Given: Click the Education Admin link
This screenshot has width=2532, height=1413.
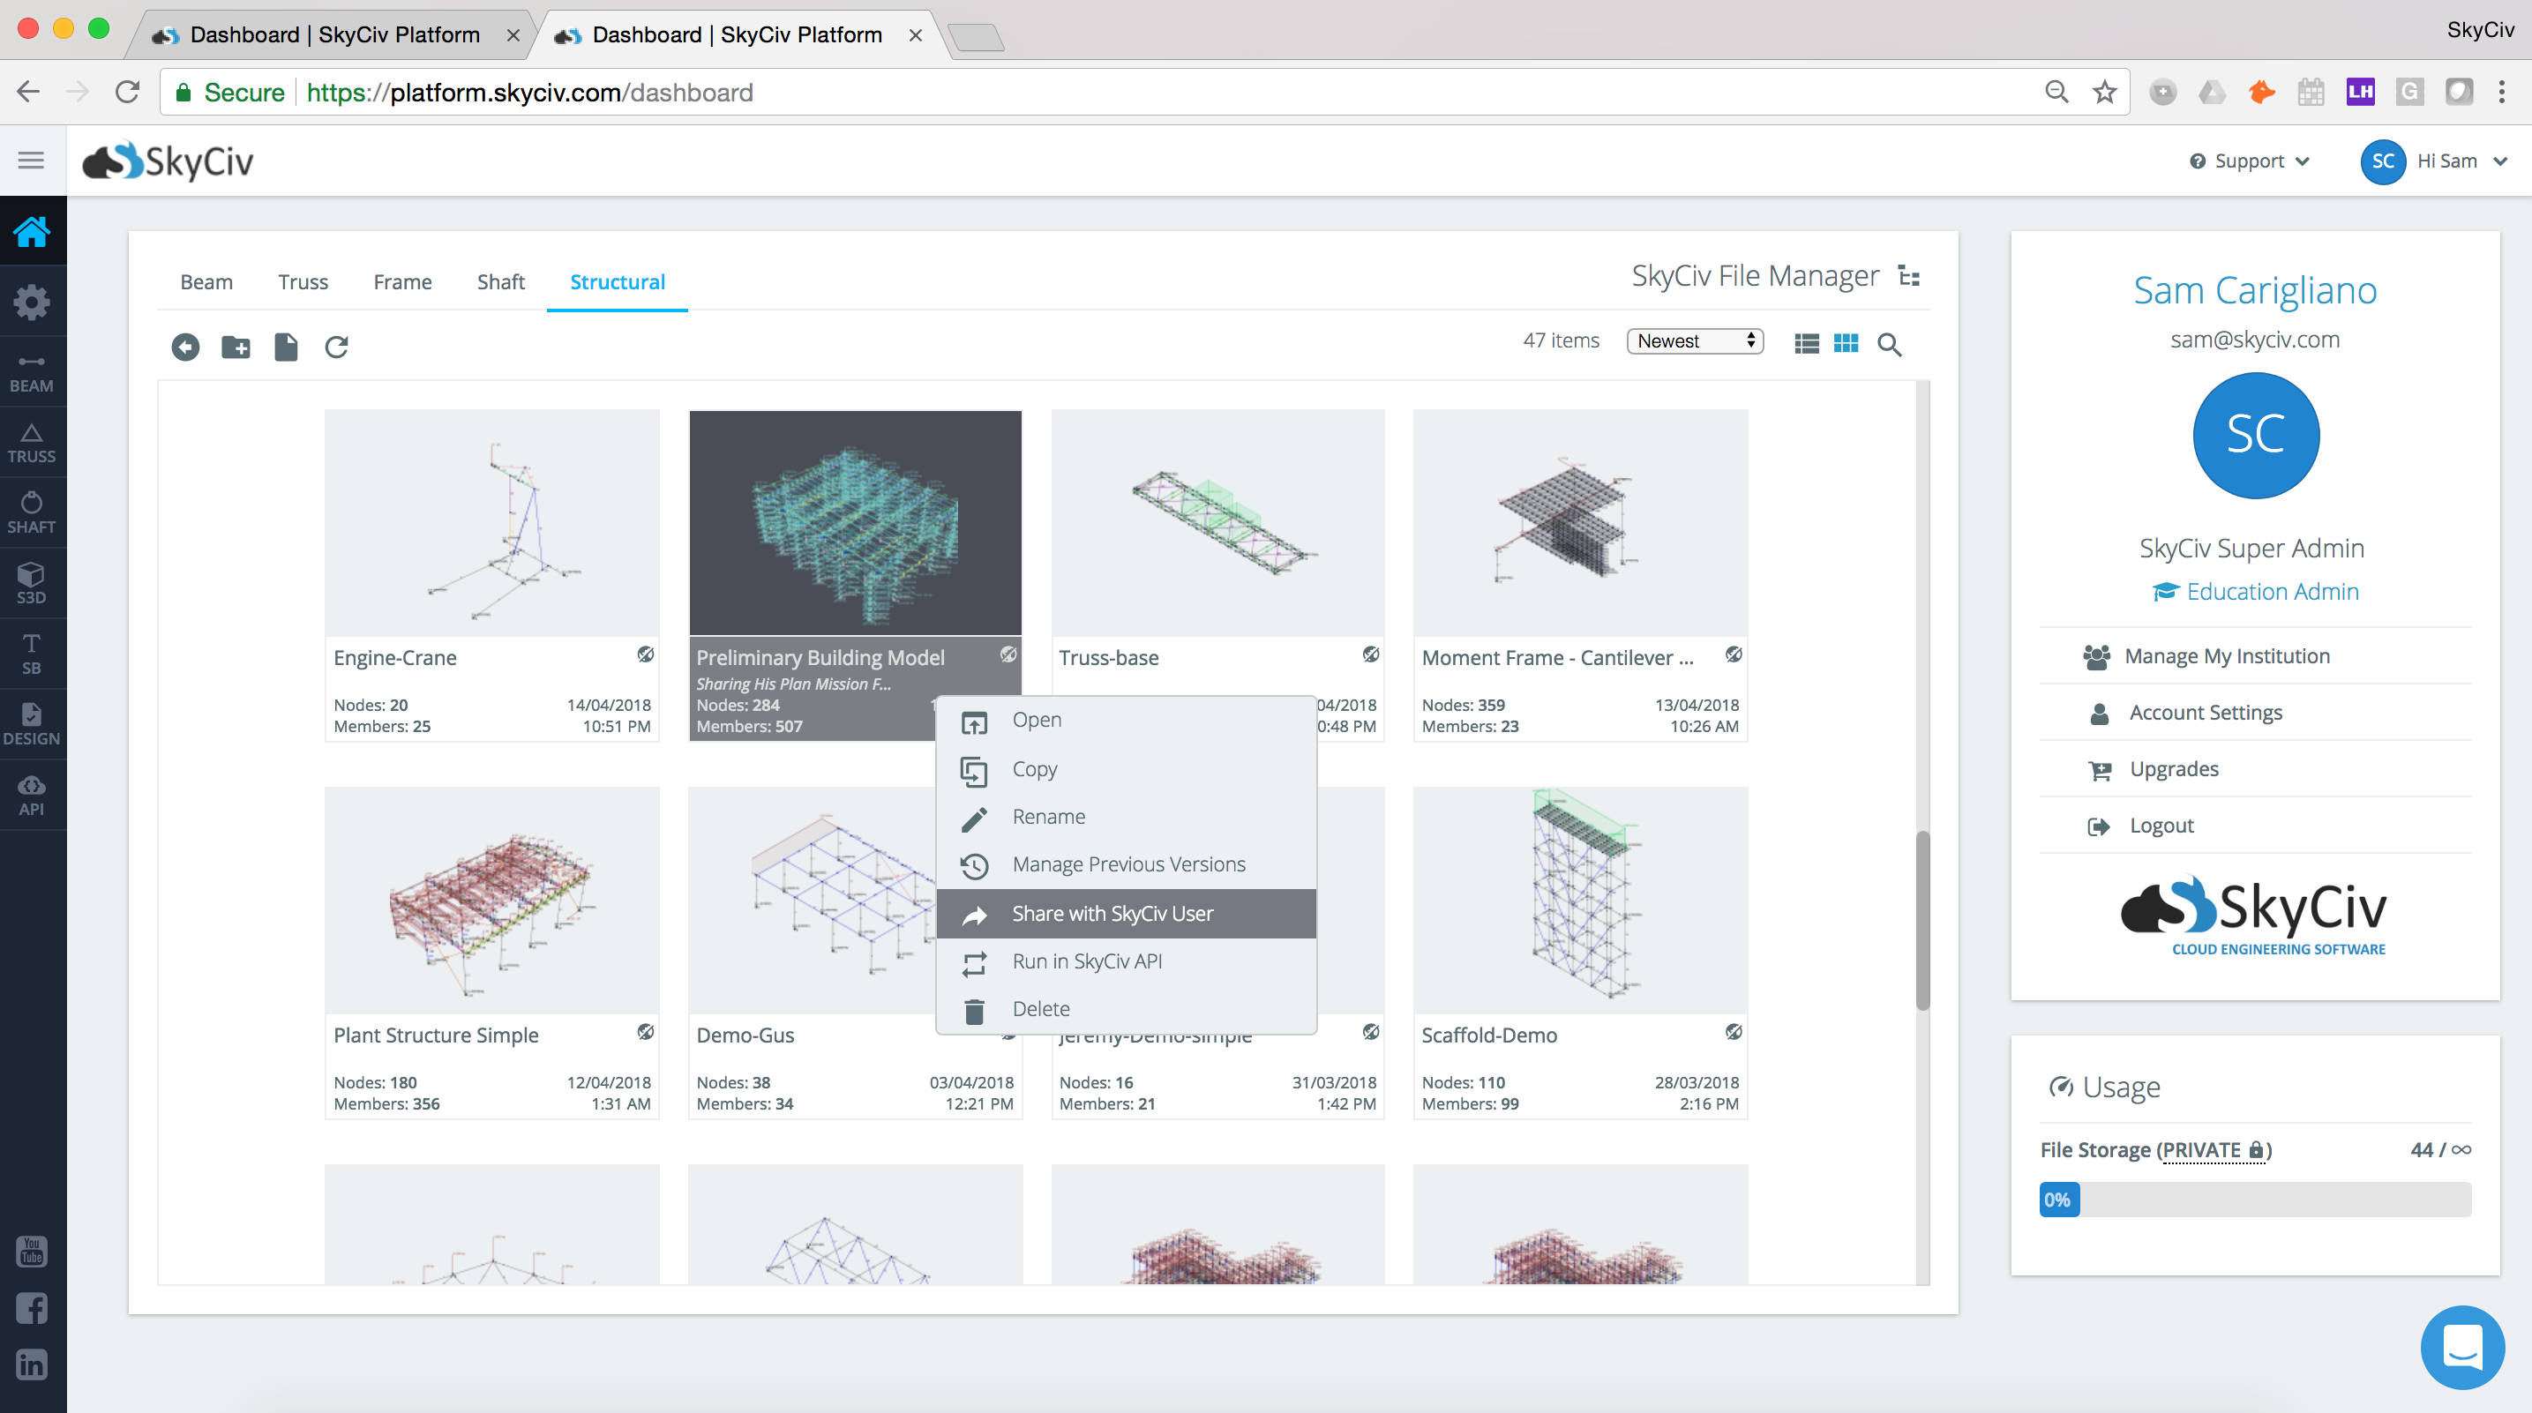Looking at the screenshot, I should (2272, 591).
